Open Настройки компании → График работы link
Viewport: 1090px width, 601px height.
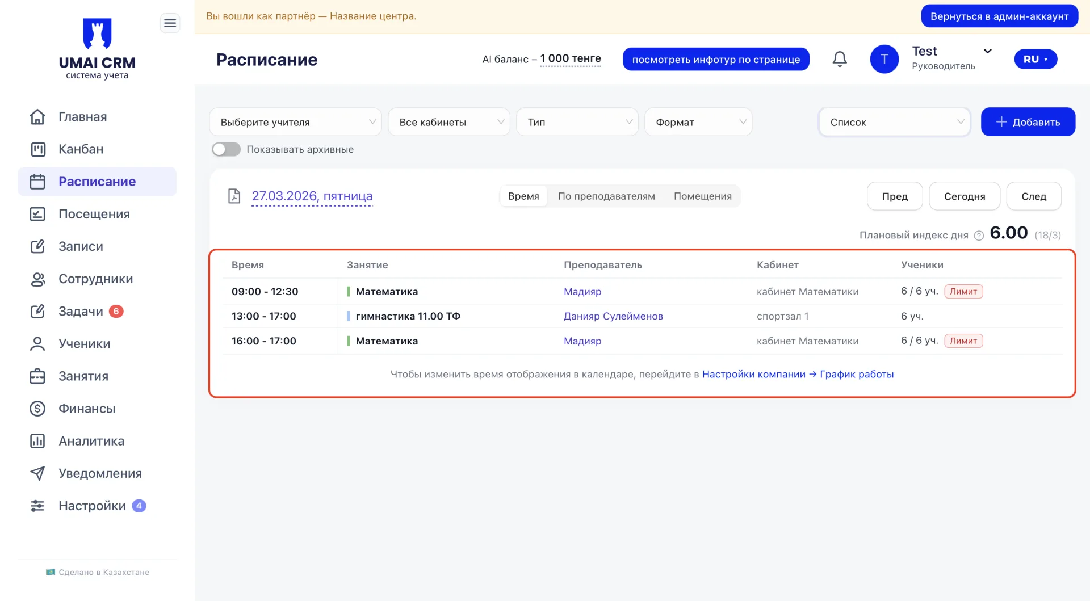coord(798,375)
